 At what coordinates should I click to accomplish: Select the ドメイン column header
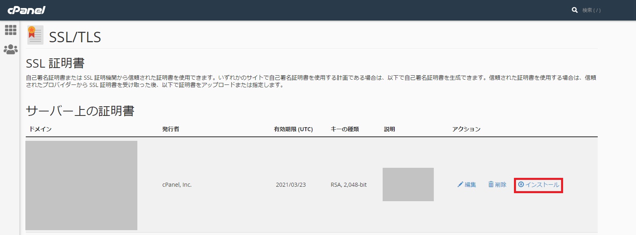tap(40, 129)
